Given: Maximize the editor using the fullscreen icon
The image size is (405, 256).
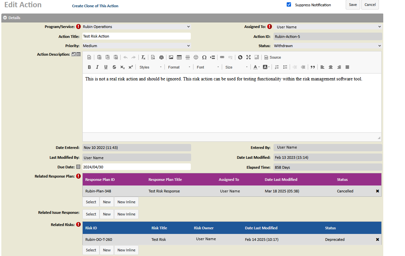Looking at the screenshot, I should [248, 57].
